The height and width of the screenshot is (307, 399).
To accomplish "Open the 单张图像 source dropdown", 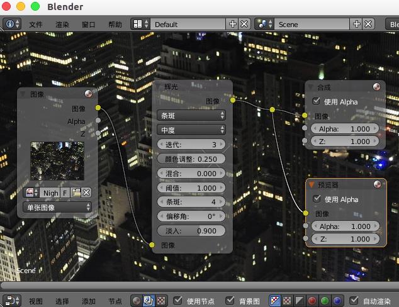I will [x=57, y=206].
